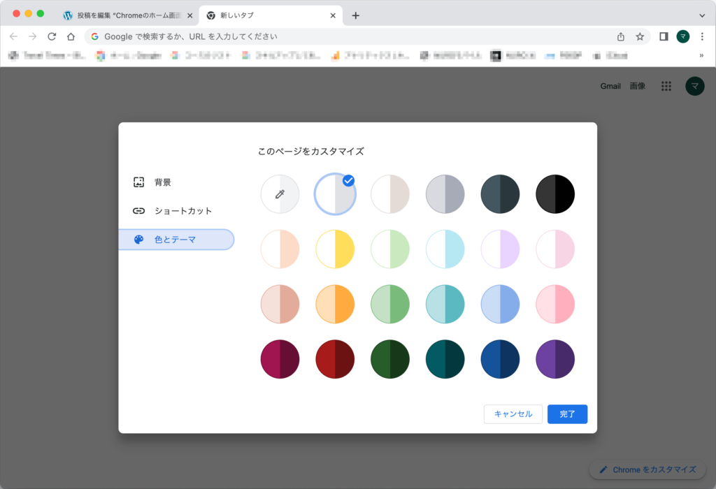Click the browser reload icon
This screenshot has height=489, width=716.
click(52, 36)
